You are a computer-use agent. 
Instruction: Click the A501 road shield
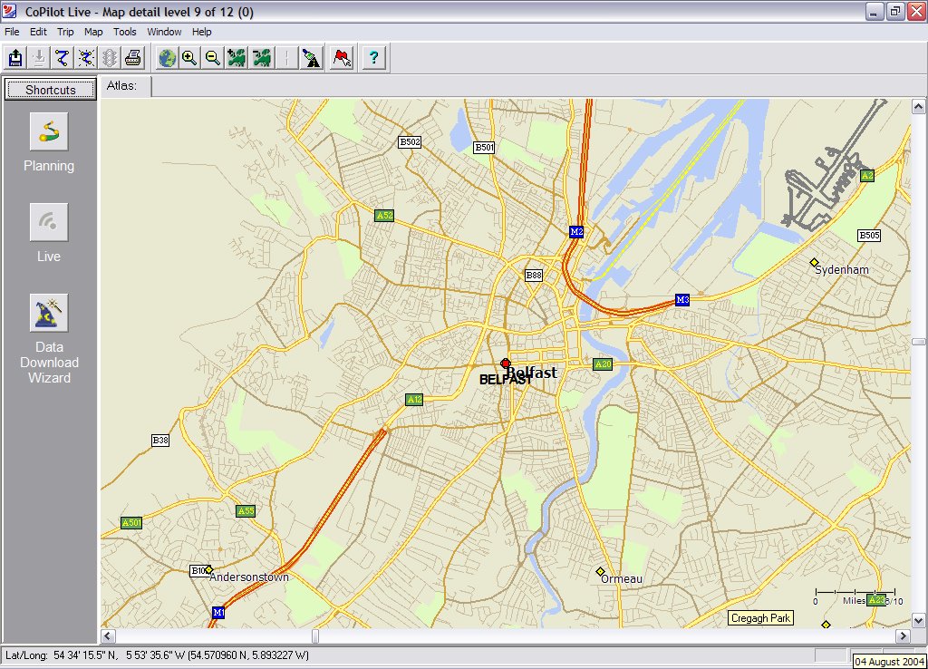click(131, 523)
